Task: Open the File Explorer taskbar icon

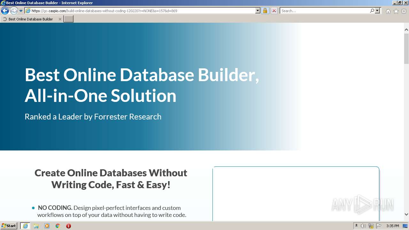Action: [x=36, y=226]
